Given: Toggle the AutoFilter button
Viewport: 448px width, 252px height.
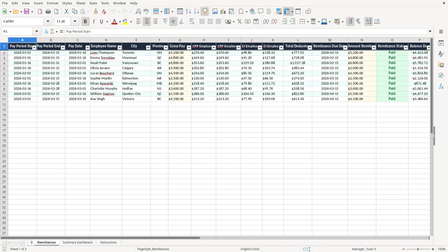Looking at the screenshot, I should (205, 12).
